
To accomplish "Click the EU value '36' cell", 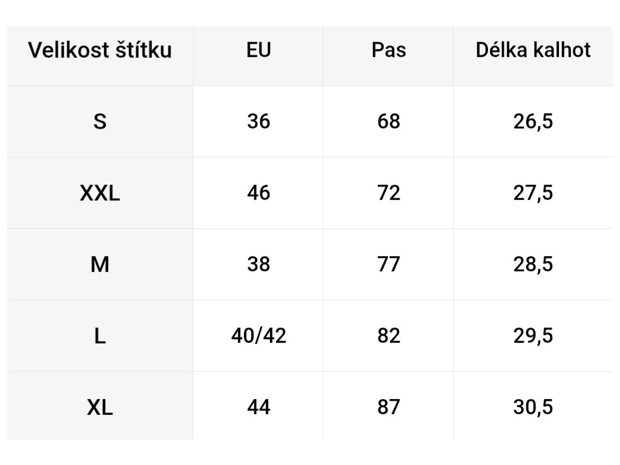I will click(259, 122).
